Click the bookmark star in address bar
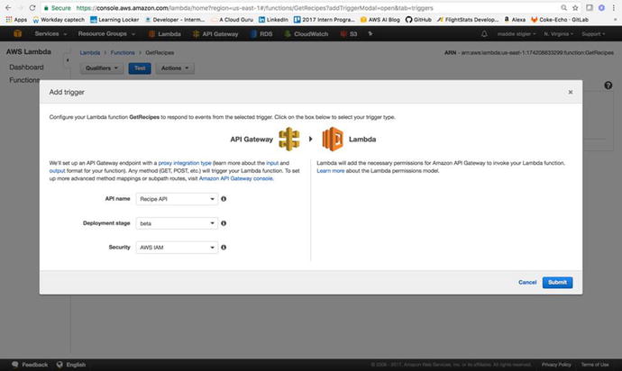This screenshot has height=371, width=622. click(x=576, y=6)
